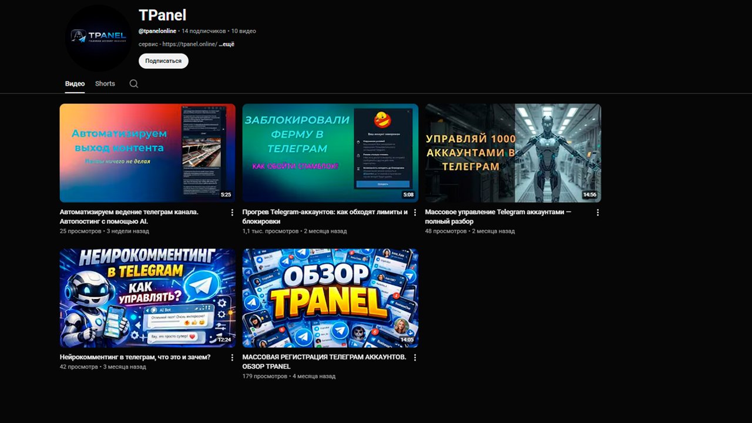This screenshot has height=423, width=752.
Task: Click the 10 видео count text
Action: pyautogui.click(x=244, y=31)
